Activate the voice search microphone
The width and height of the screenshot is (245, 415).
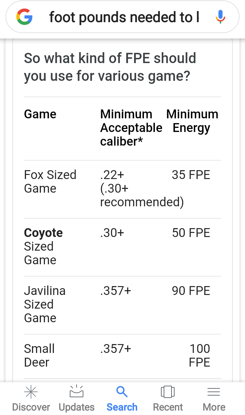[x=220, y=17]
